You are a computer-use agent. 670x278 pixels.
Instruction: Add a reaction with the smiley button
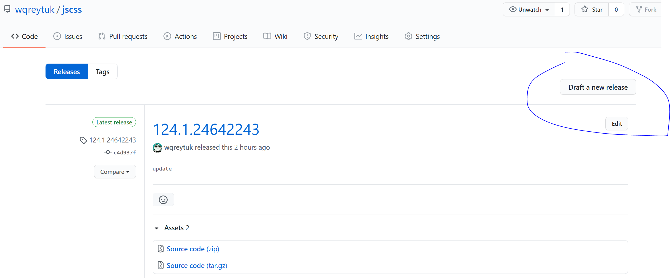pos(163,200)
